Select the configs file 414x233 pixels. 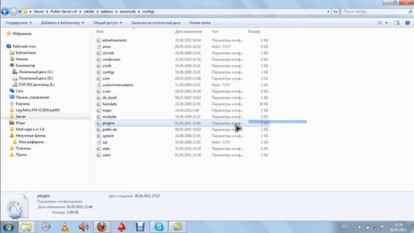pos(108,72)
